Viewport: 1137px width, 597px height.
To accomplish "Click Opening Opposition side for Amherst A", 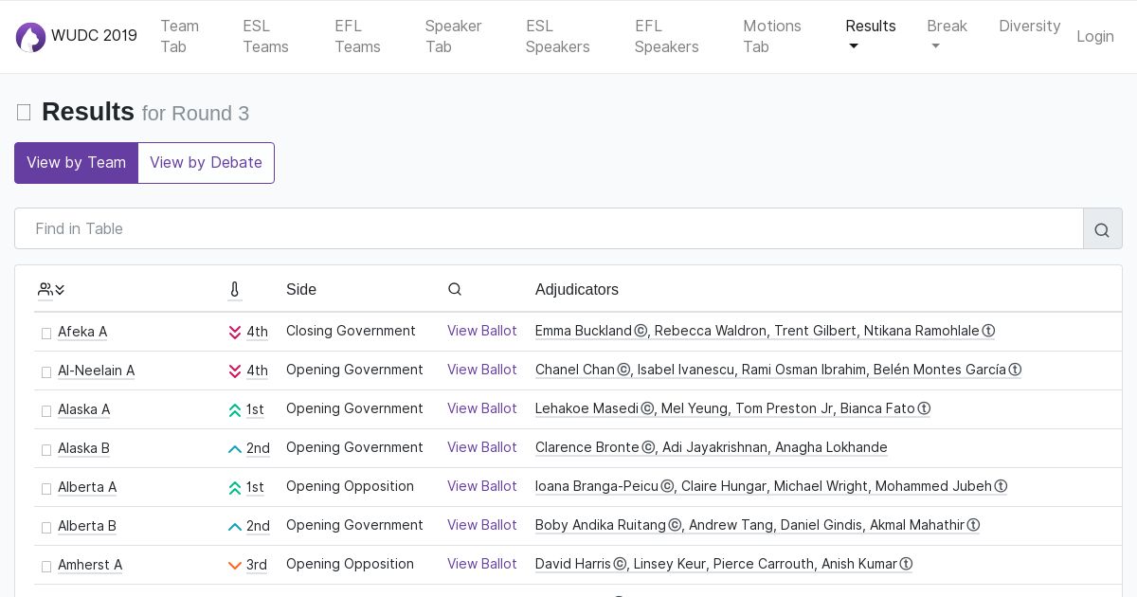I will coord(350,564).
